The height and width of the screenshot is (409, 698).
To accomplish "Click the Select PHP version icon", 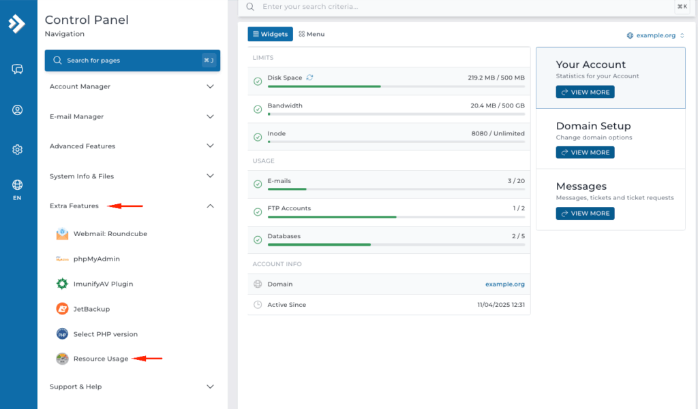I will click(x=62, y=333).
